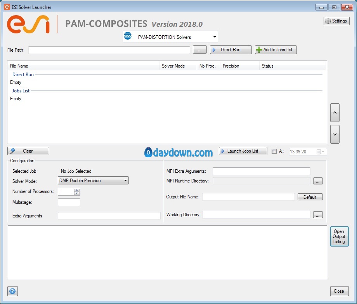Image resolution: width=357 pixels, height=304 pixels.
Task: Click Launch Jobs List button
Action: coord(243,151)
